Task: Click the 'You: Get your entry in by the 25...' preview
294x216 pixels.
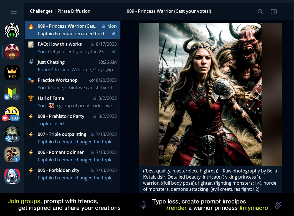Action: [72, 52]
